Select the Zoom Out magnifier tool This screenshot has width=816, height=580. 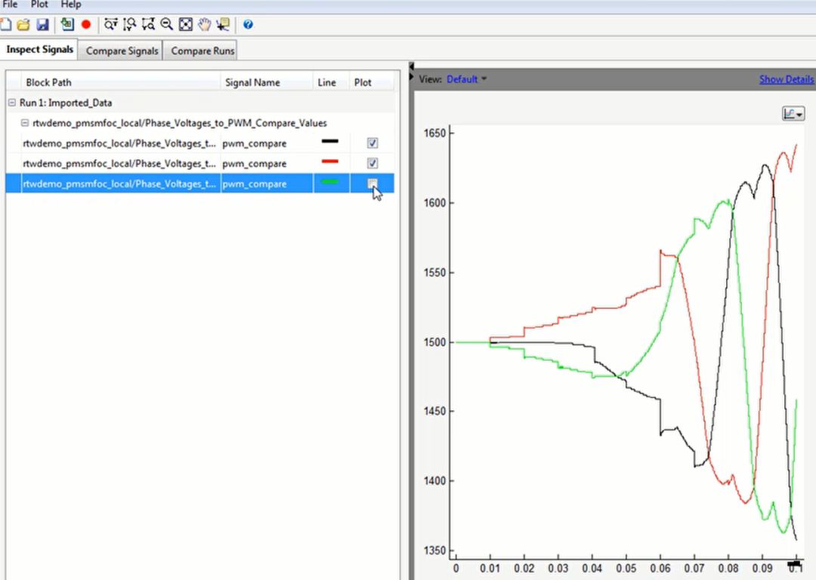click(x=167, y=25)
